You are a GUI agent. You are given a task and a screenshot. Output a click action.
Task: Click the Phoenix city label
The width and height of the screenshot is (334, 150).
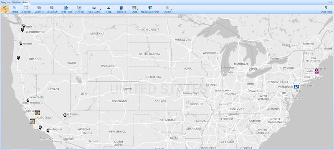click(87, 133)
